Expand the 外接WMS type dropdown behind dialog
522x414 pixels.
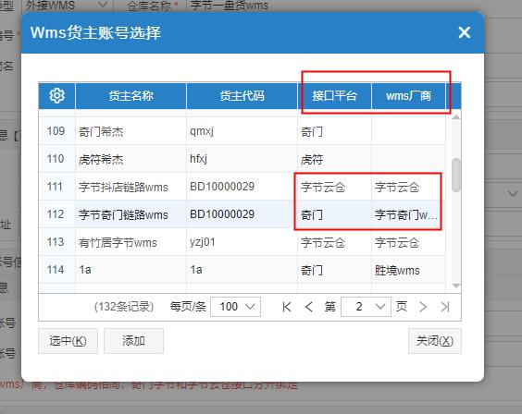[x=67, y=6]
